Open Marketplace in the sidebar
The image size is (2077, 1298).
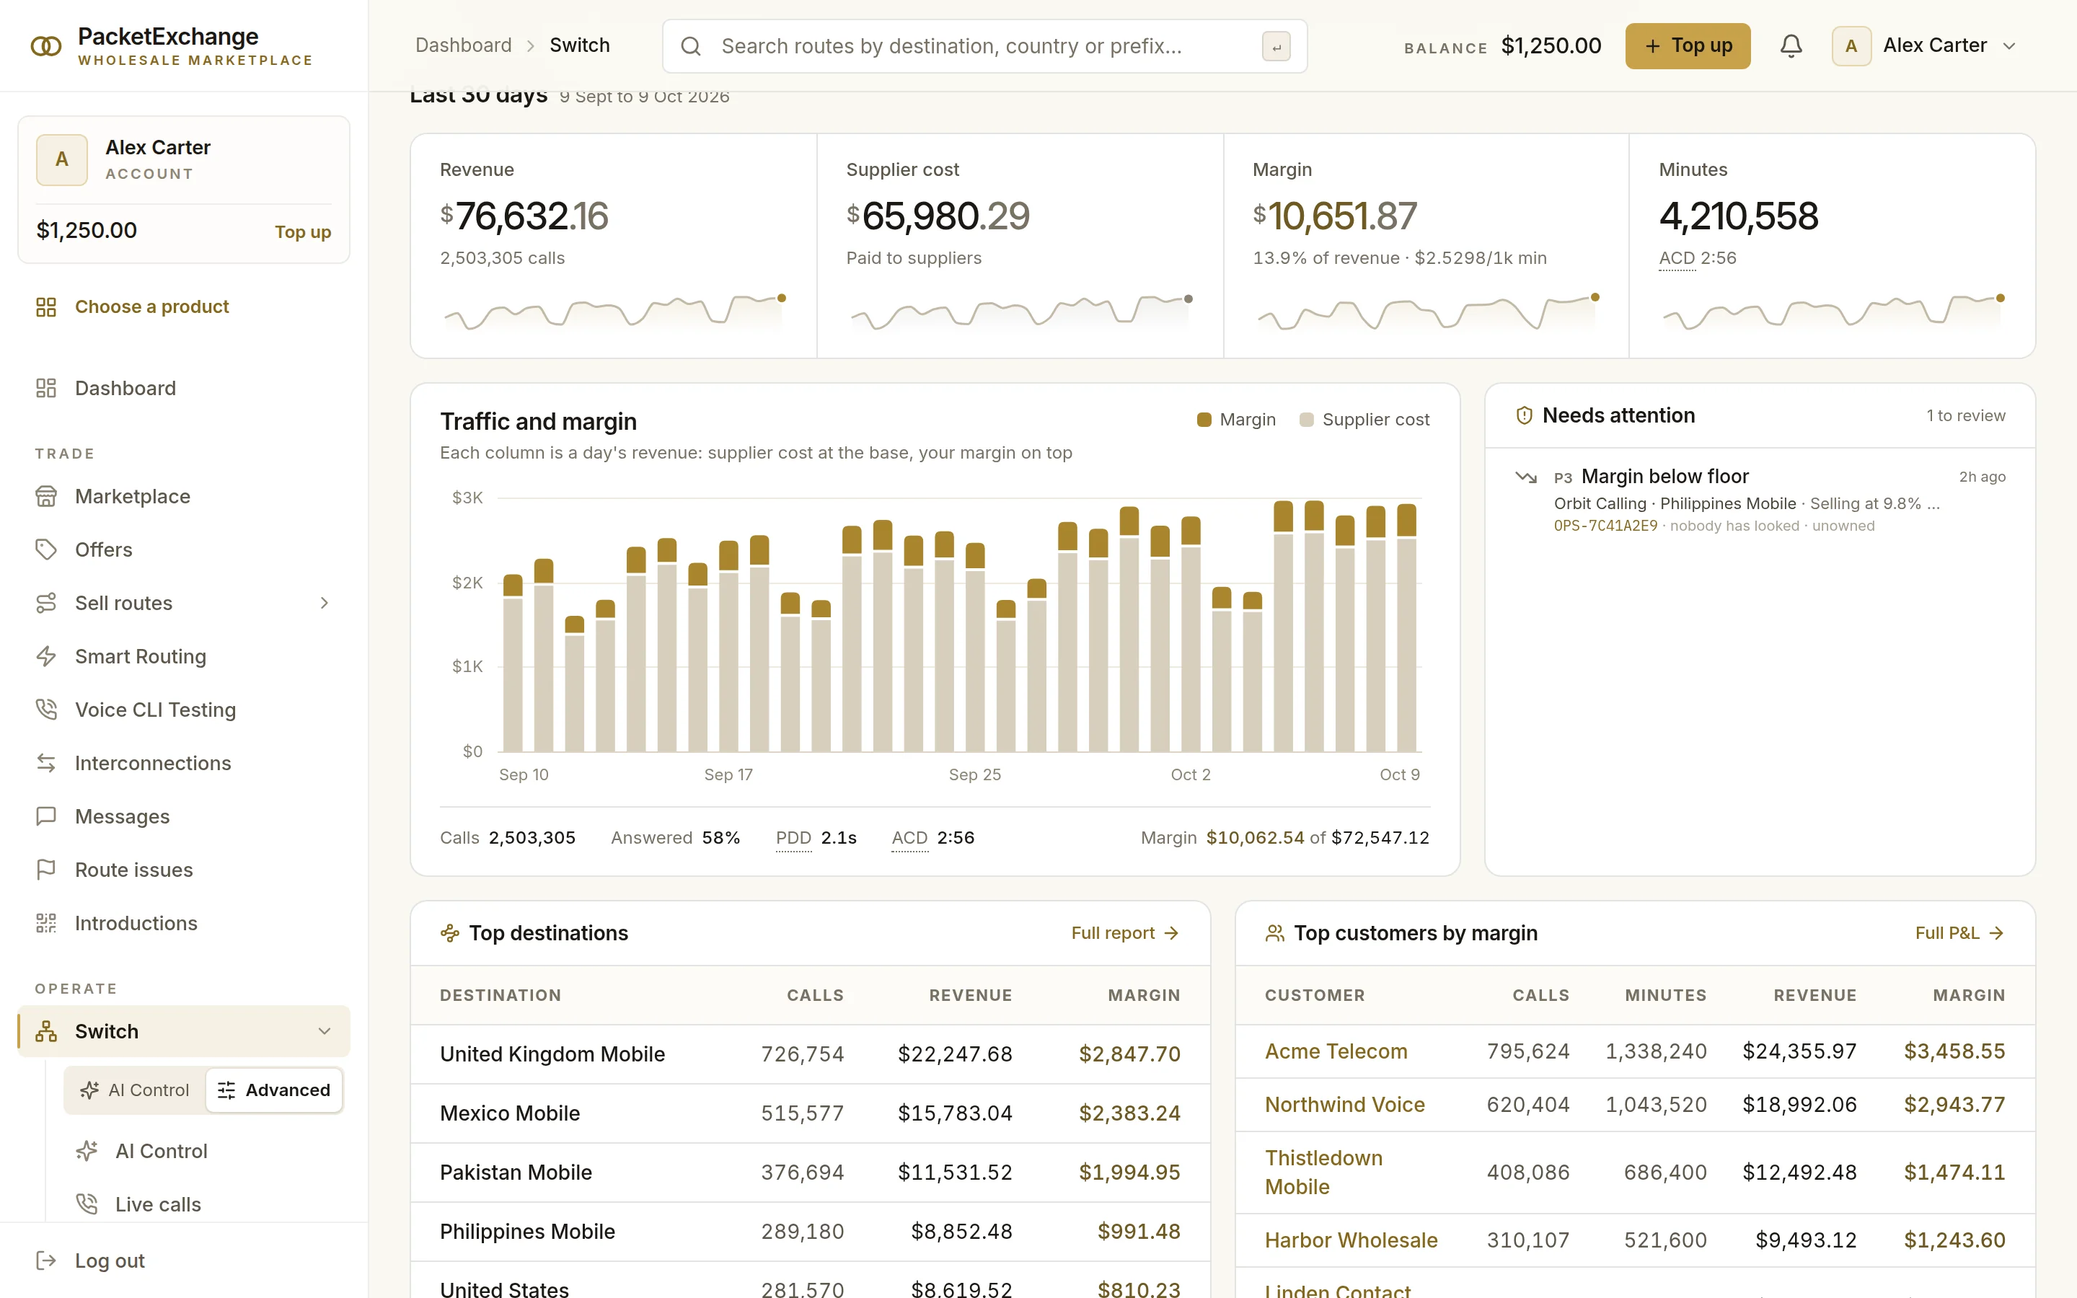click(184, 496)
